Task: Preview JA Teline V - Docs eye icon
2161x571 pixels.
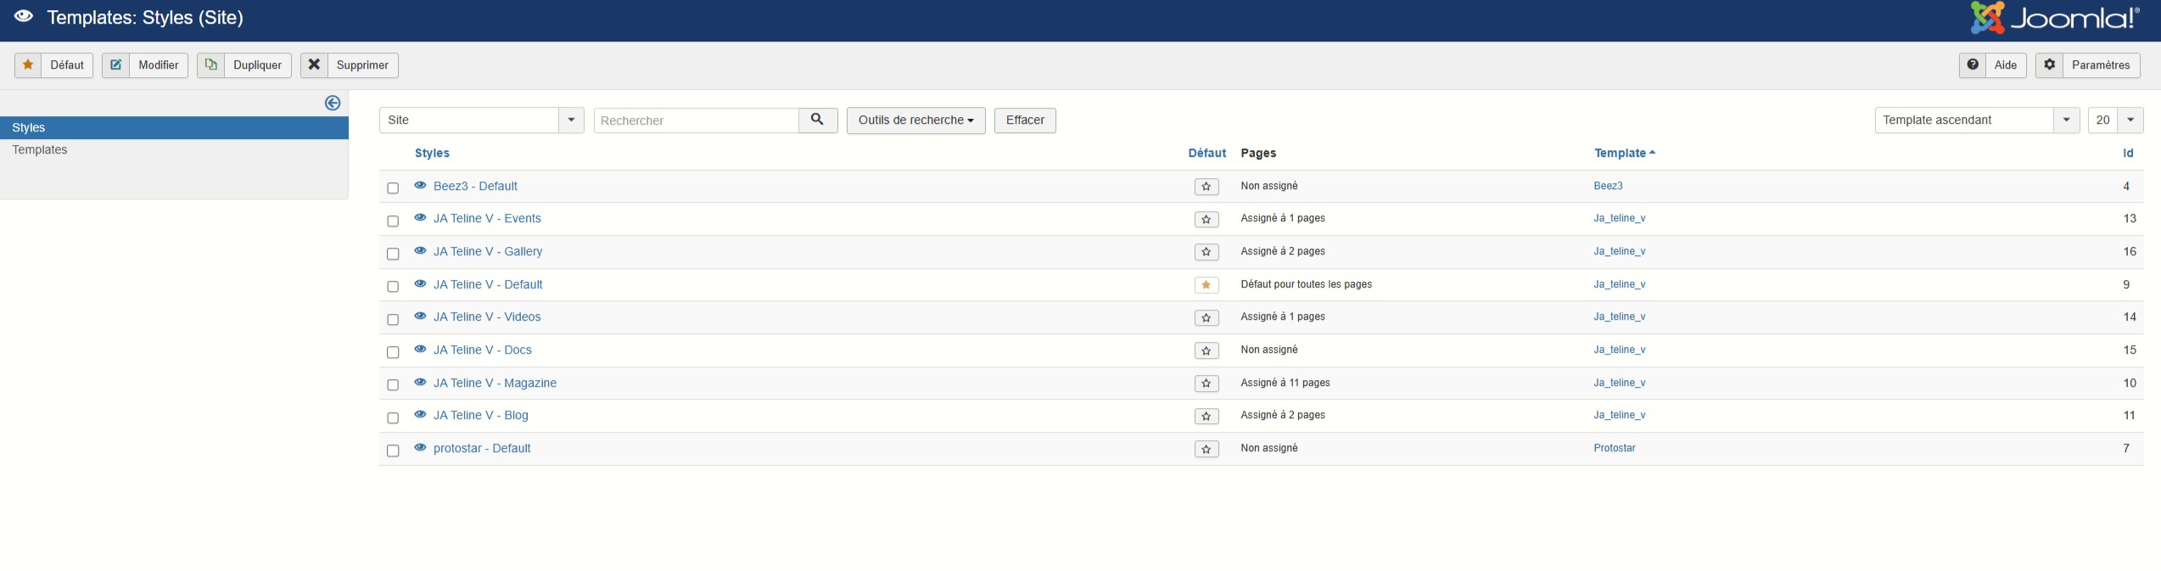Action: click(x=420, y=349)
